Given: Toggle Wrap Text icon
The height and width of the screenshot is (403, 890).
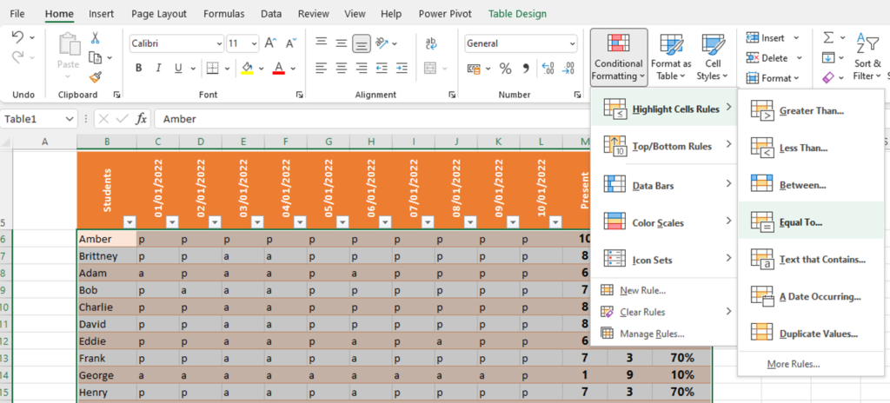Looking at the screenshot, I should 431,43.
